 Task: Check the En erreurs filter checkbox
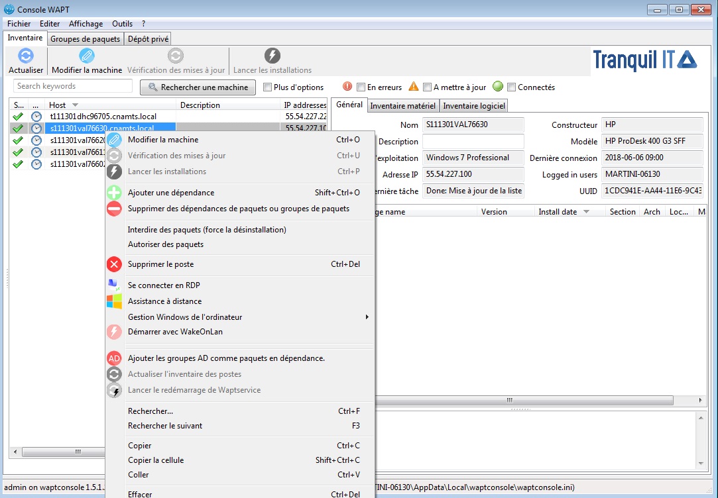coord(361,87)
